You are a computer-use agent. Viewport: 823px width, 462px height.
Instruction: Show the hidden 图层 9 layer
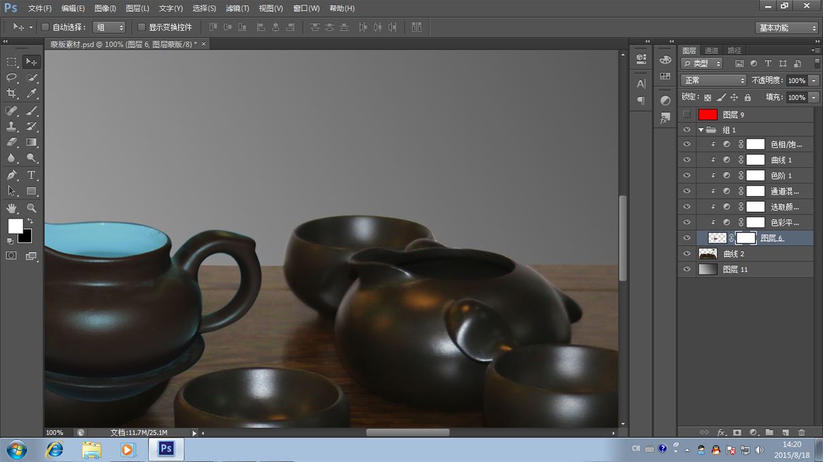pyautogui.click(x=686, y=115)
